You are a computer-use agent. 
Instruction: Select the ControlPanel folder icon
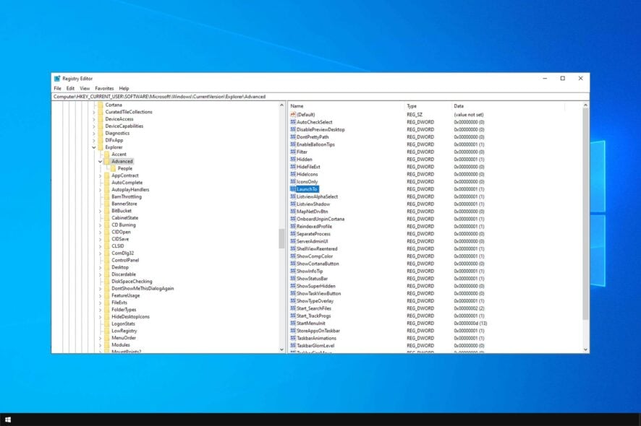coord(107,261)
